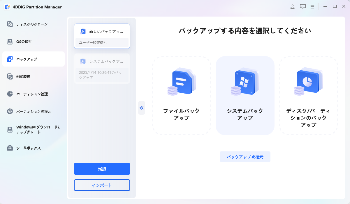Open ツールボックス section

click(x=34, y=148)
